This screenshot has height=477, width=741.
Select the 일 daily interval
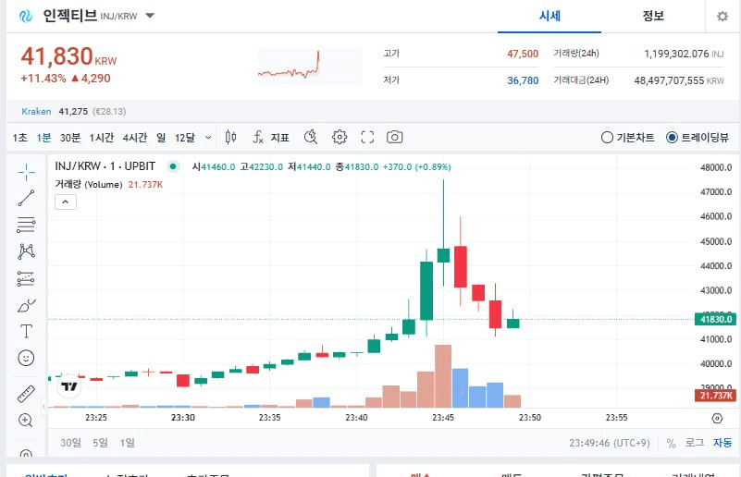(x=161, y=138)
